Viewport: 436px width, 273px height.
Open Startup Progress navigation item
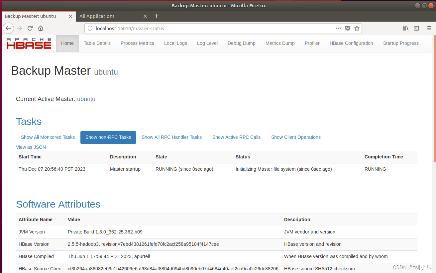401,43
